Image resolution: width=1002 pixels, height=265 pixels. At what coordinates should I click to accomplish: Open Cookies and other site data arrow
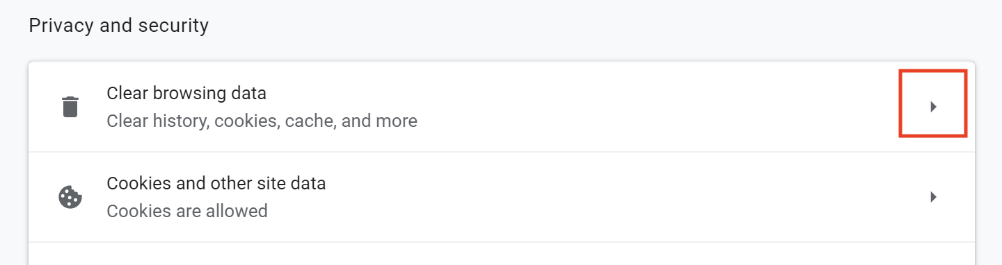(934, 197)
